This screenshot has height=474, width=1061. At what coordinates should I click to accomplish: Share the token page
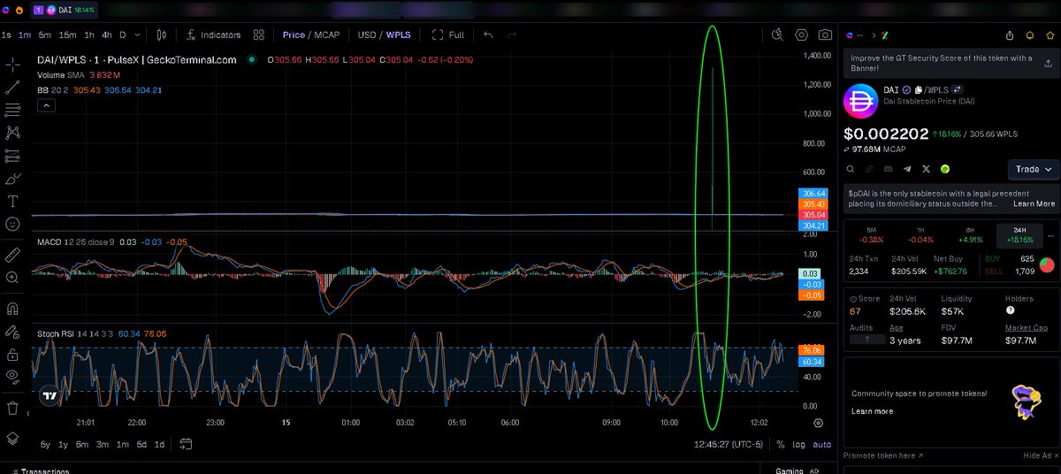coord(1010,35)
